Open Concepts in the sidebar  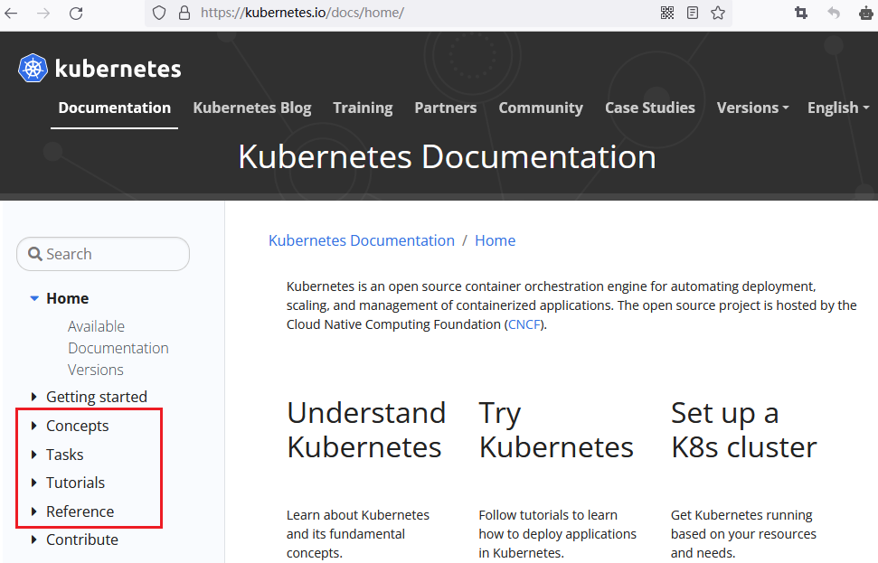point(77,426)
